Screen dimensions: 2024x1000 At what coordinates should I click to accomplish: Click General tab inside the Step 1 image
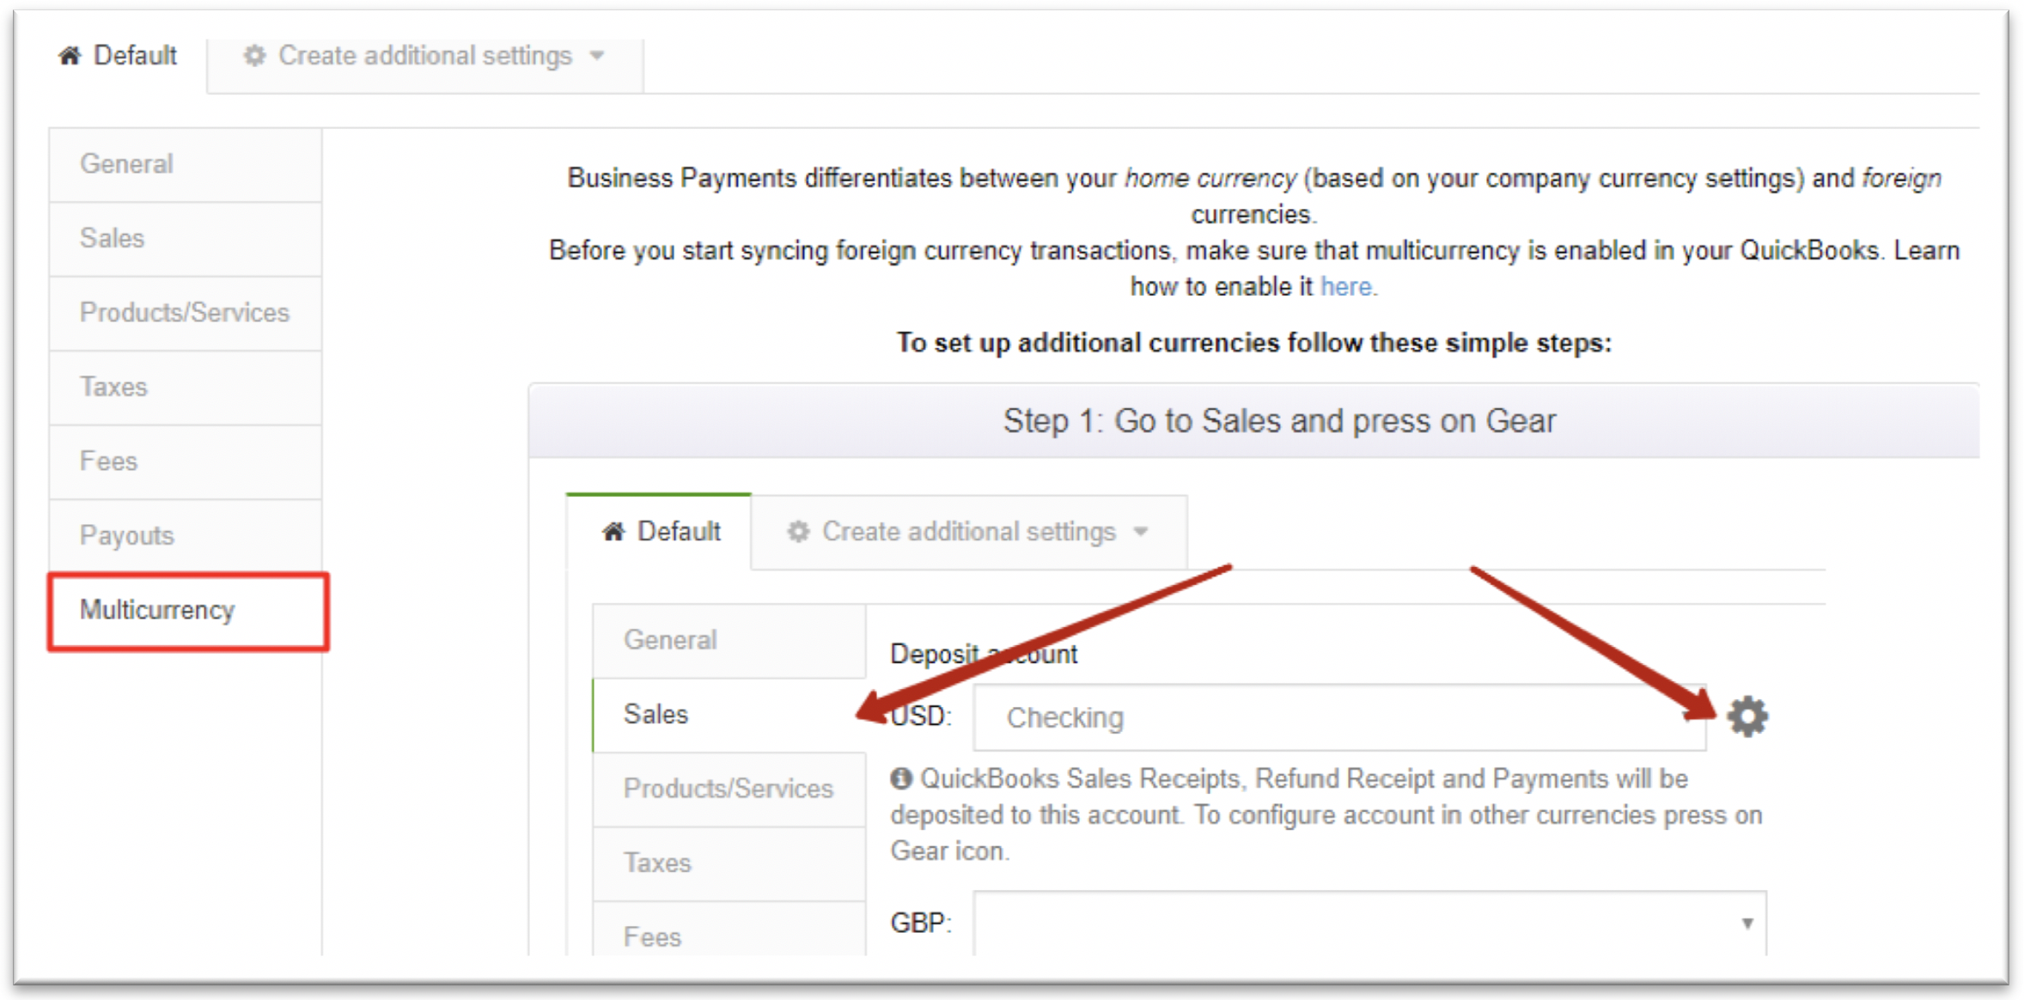pyautogui.click(x=729, y=641)
